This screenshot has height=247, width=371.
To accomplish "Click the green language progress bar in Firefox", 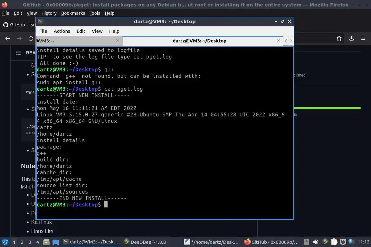I will pyautogui.click(x=327, y=108).
